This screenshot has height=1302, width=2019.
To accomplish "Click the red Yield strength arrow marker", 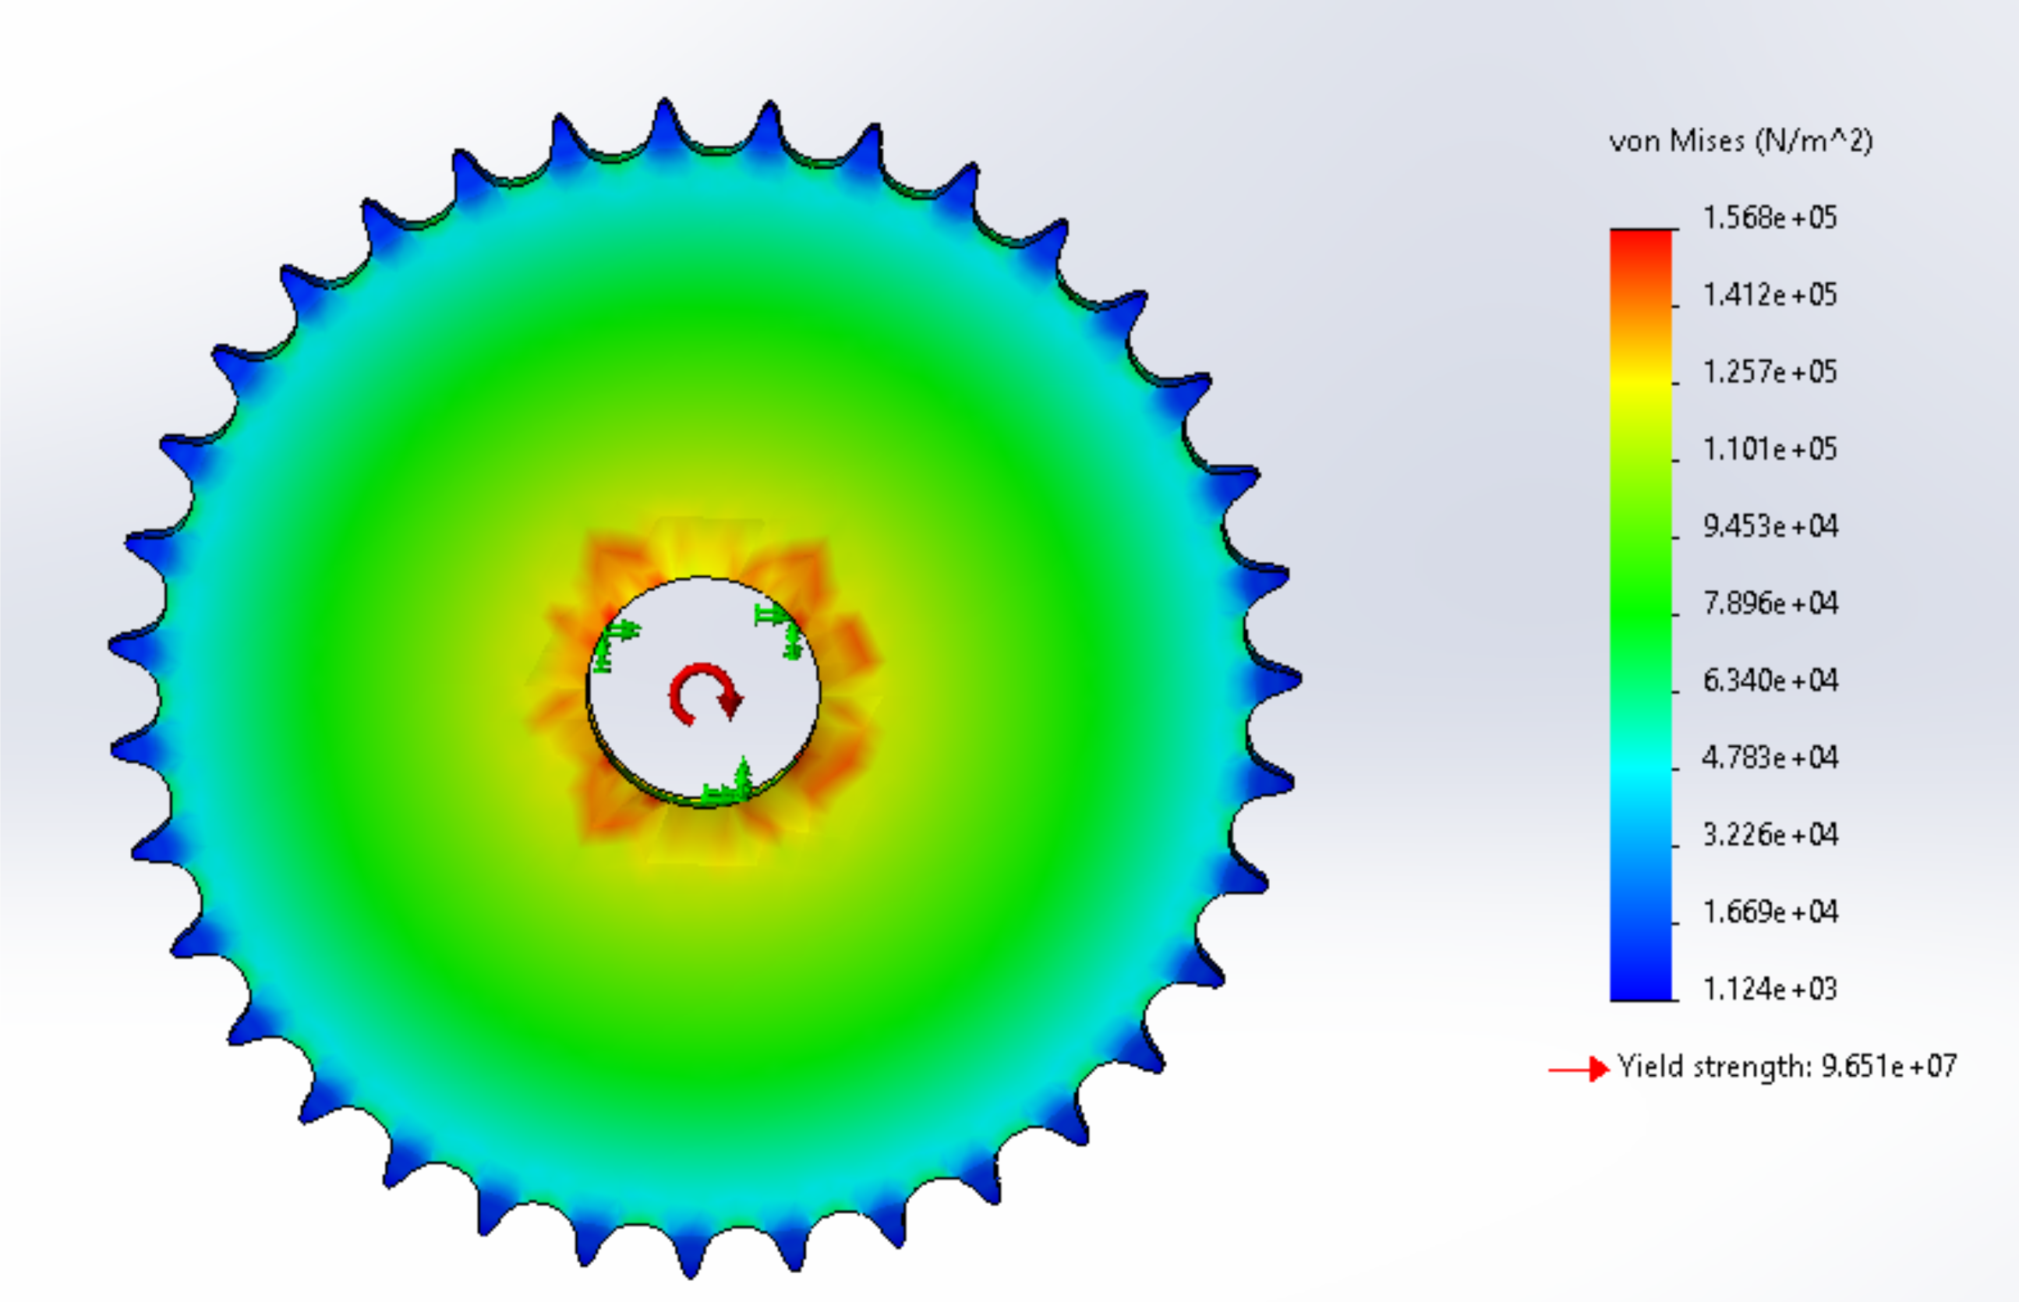I will [x=1579, y=1069].
